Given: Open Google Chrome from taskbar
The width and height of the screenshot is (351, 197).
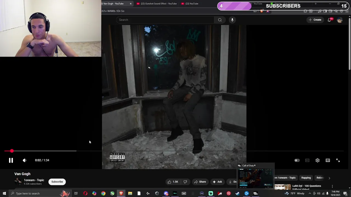Looking at the screenshot, I should [x=103, y=193].
